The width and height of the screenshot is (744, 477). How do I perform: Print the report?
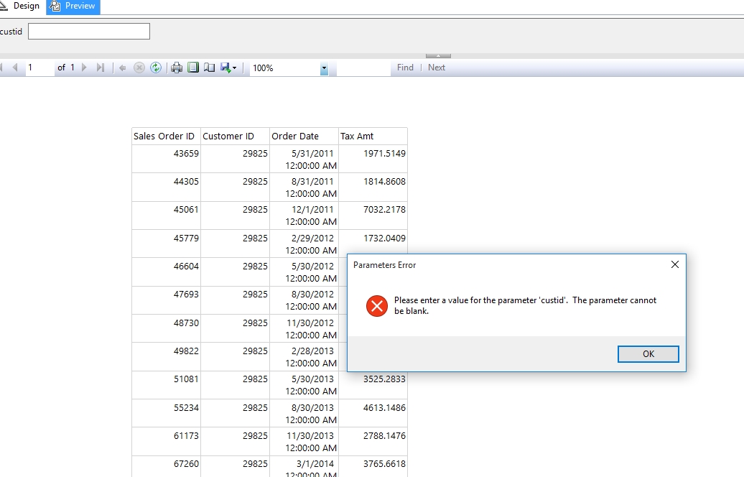pyautogui.click(x=177, y=68)
